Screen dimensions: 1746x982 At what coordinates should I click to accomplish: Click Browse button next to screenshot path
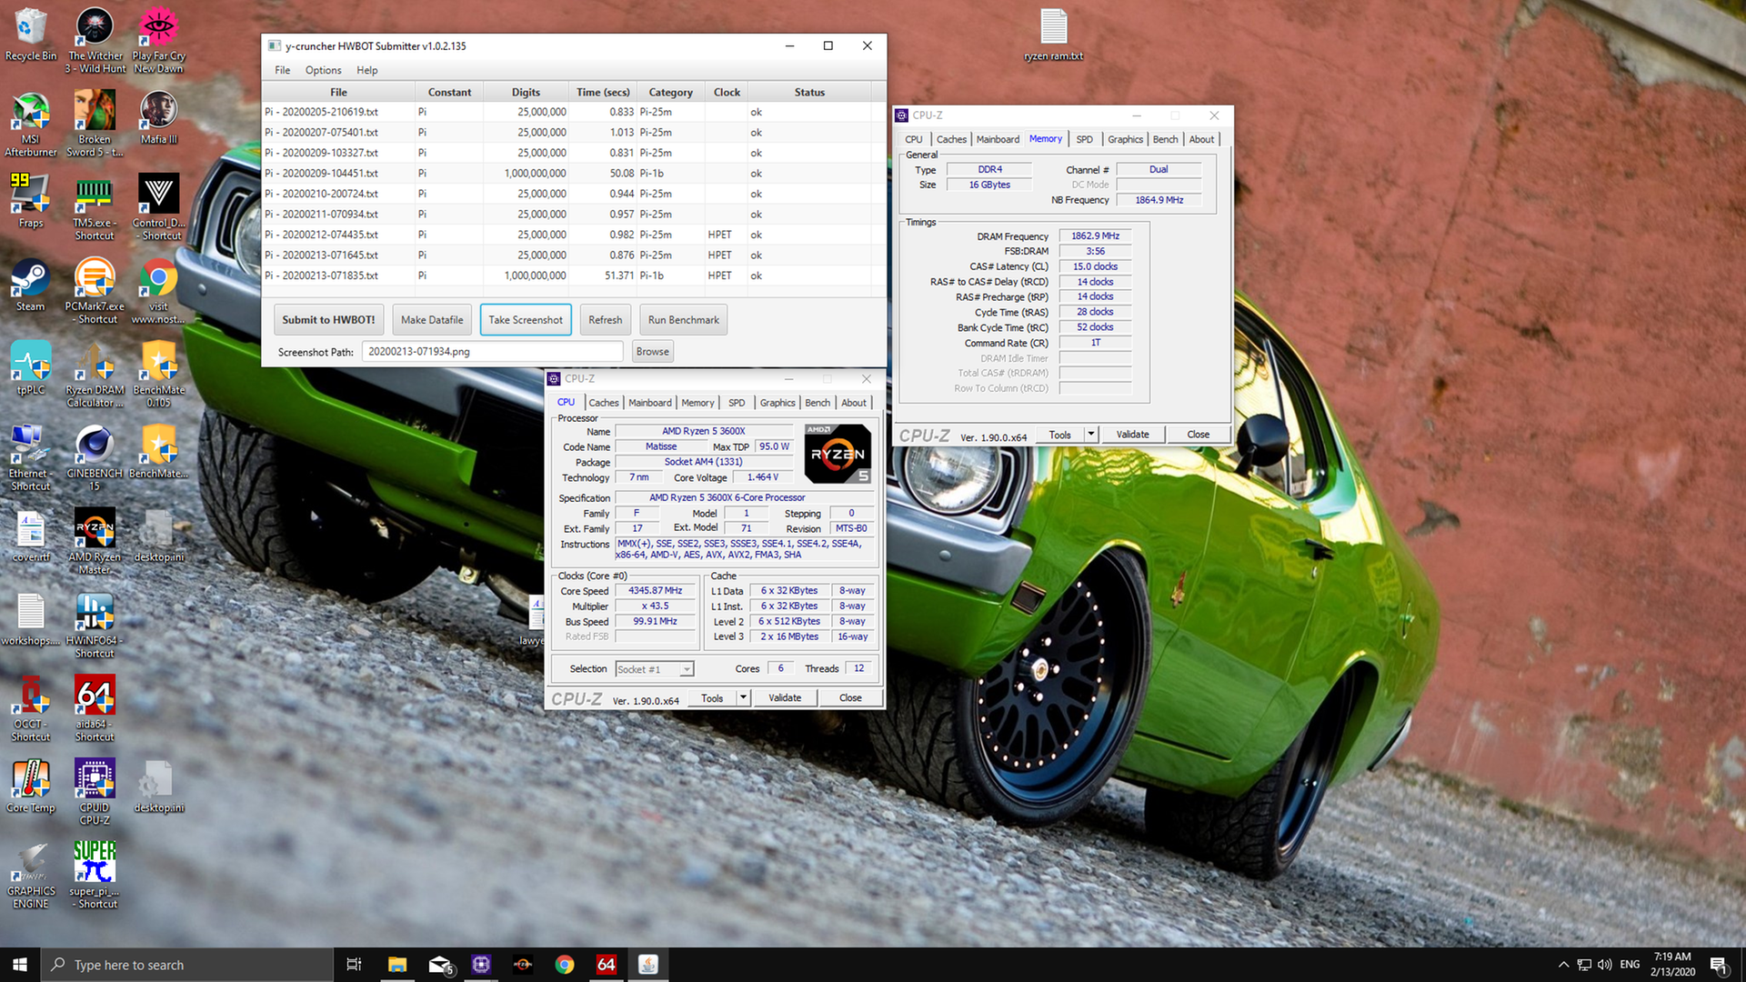coord(652,352)
